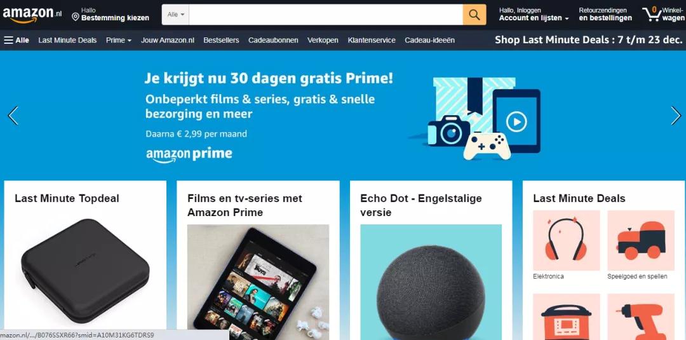
Task: Go to next banner slide arrow
Action: [x=675, y=116]
